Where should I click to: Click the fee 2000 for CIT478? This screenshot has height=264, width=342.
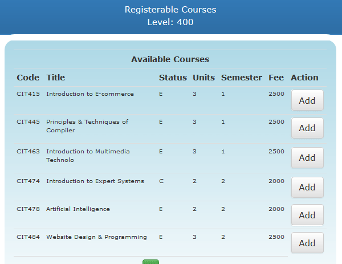276,209
